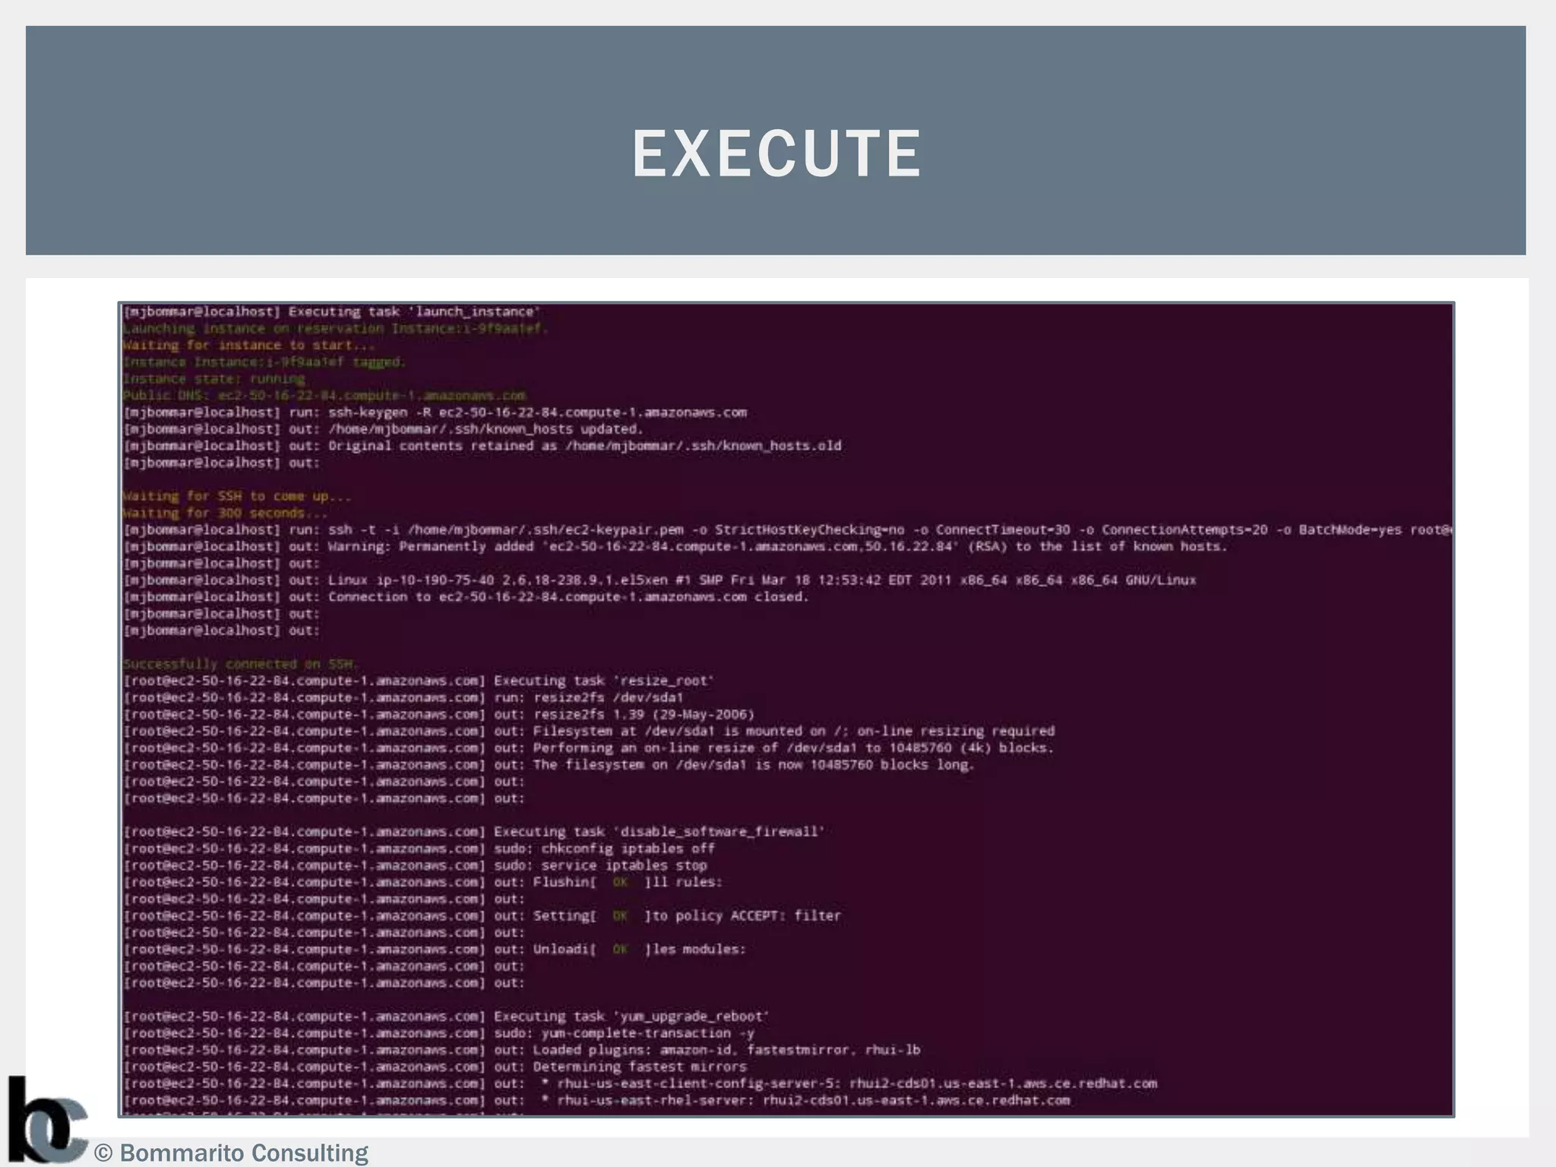Select the 'Original contents retained as' line
The image size is (1556, 1167).
click(x=482, y=445)
